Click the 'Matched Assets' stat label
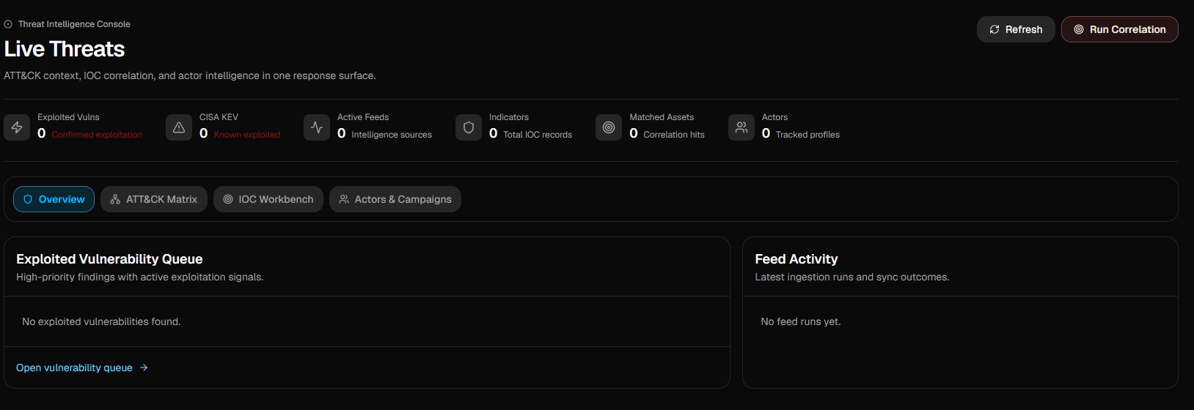The width and height of the screenshot is (1194, 410). click(662, 117)
